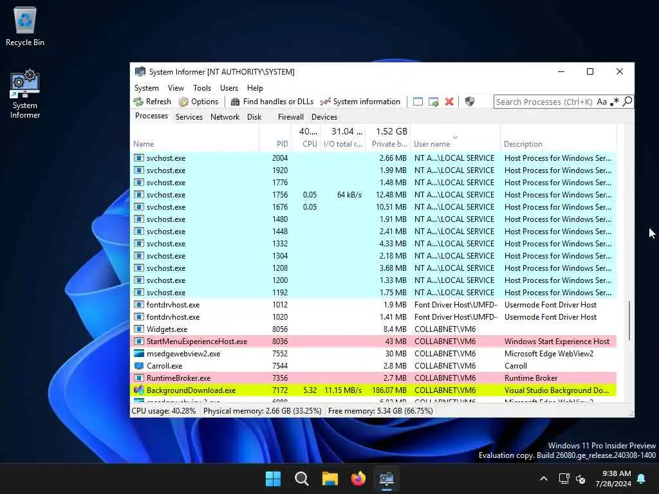Select RuntimeBroker.exe row
Viewport: 659px width, 494px height.
click(x=373, y=378)
